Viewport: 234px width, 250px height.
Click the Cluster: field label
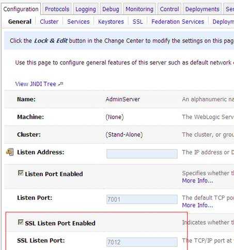tap(29, 134)
